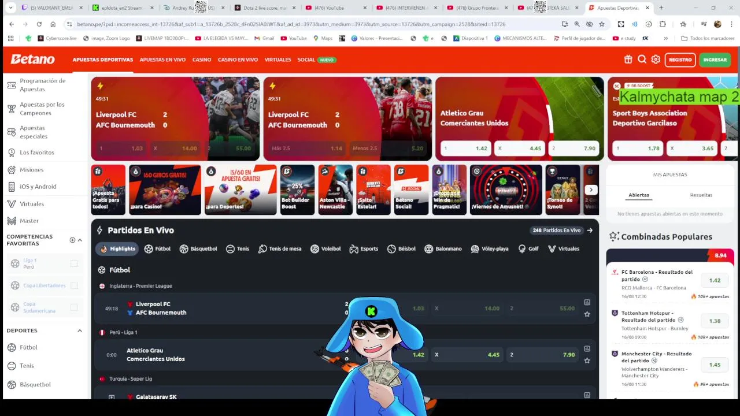Open Los favoritos in sidebar
Image resolution: width=740 pixels, height=416 pixels.
36,153
